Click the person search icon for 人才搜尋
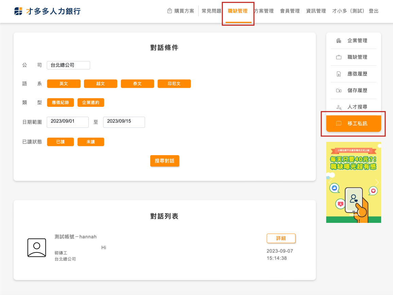This screenshot has width=393, height=295. [x=339, y=107]
